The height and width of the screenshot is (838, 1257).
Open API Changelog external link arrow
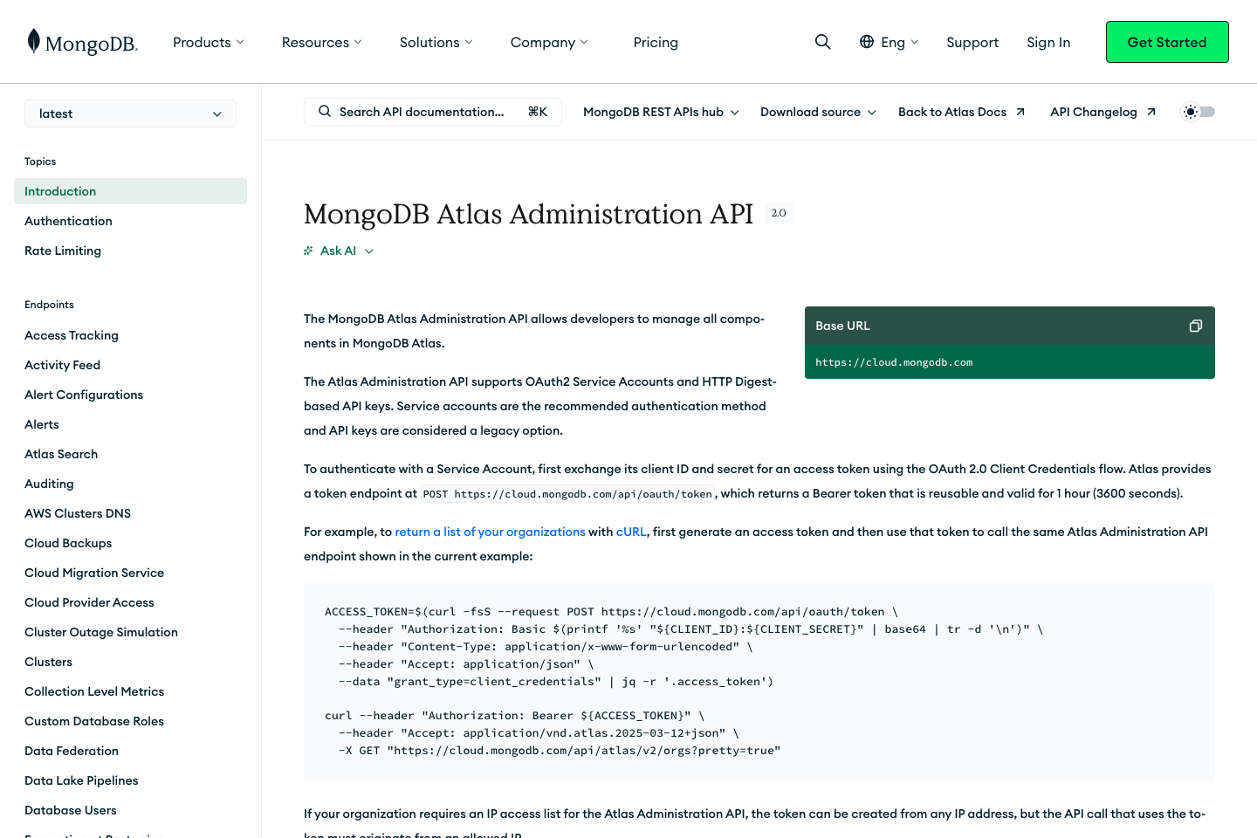1151,111
